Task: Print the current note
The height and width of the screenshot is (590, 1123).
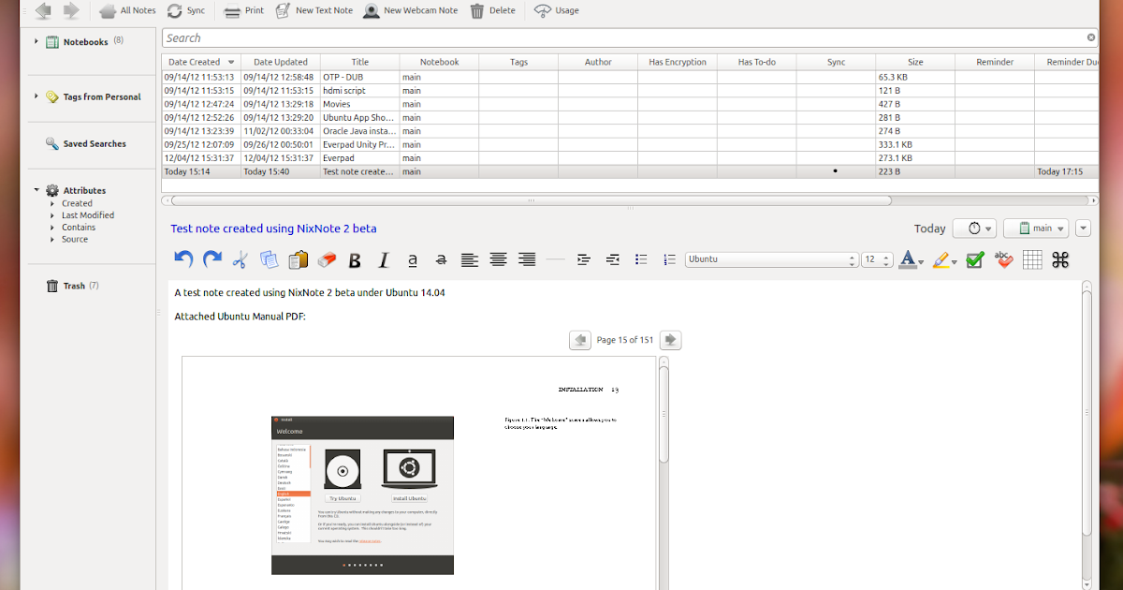Action: [x=243, y=10]
